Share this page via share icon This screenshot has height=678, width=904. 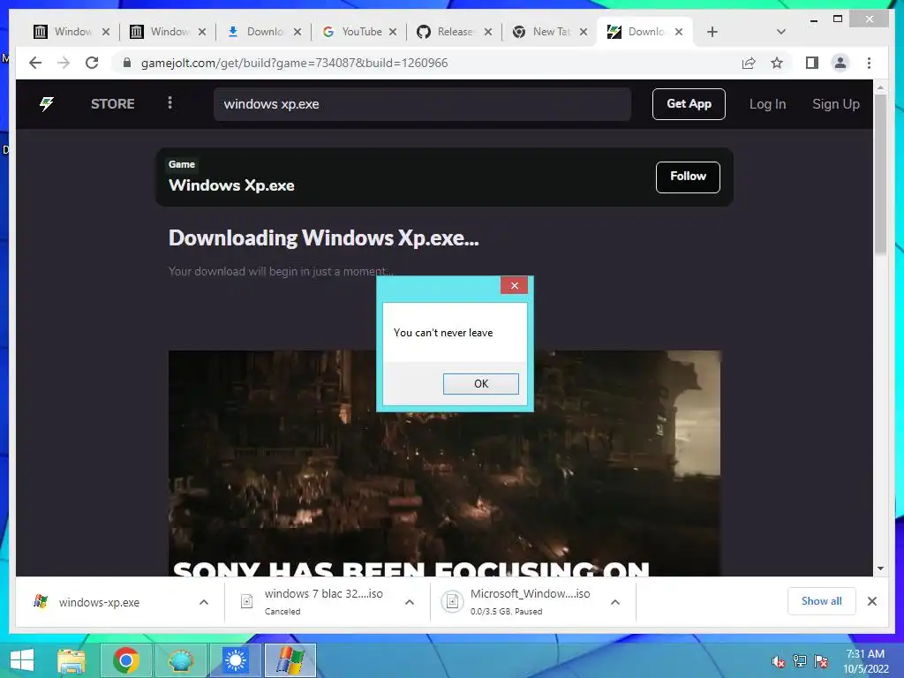click(749, 63)
